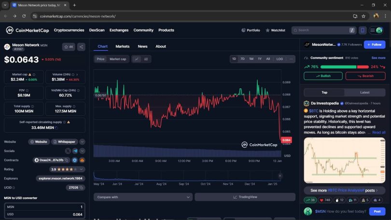Click the Portfolio pie icon link
This screenshot has width=391, height=220.
pos(251,30)
